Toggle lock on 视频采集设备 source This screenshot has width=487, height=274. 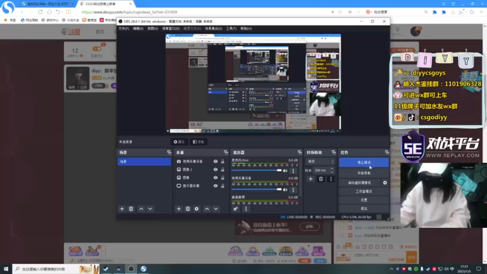pos(223,161)
